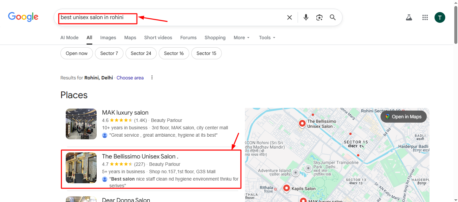Open three-dot options beside Choose area
Viewport: 458px width, 202px height.
pos(152,78)
